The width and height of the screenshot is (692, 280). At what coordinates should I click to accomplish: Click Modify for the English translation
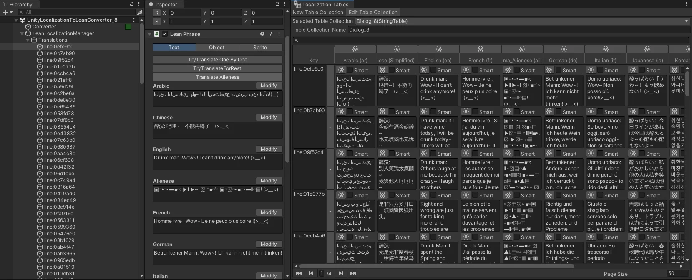(x=269, y=149)
